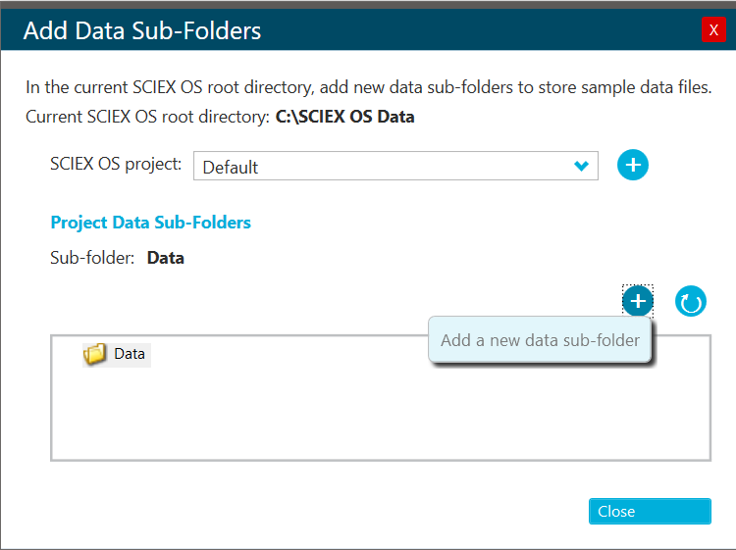Click the bold Data sub-folder name
Screen dimensions: 736x550
(166, 259)
